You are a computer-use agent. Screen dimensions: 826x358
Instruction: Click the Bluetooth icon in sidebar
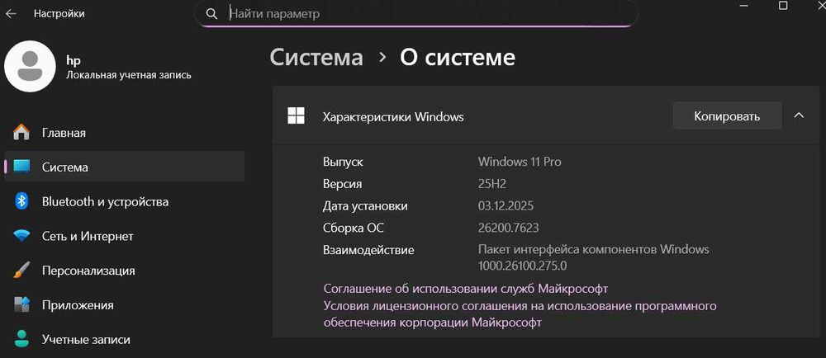[22, 201]
